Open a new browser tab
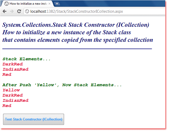This screenshot has width=169, height=131. (x=57, y=4)
